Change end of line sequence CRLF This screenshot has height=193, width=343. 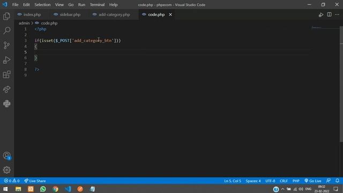tap(284, 181)
